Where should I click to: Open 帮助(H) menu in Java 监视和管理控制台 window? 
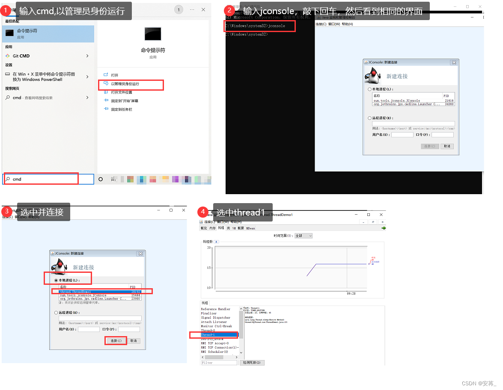[348, 24]
